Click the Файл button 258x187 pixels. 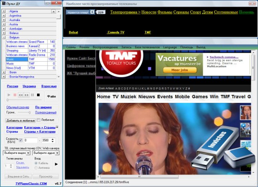pos(52,96)
